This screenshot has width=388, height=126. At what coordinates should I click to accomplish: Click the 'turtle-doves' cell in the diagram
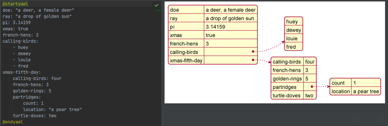click(x=287, y=95)
